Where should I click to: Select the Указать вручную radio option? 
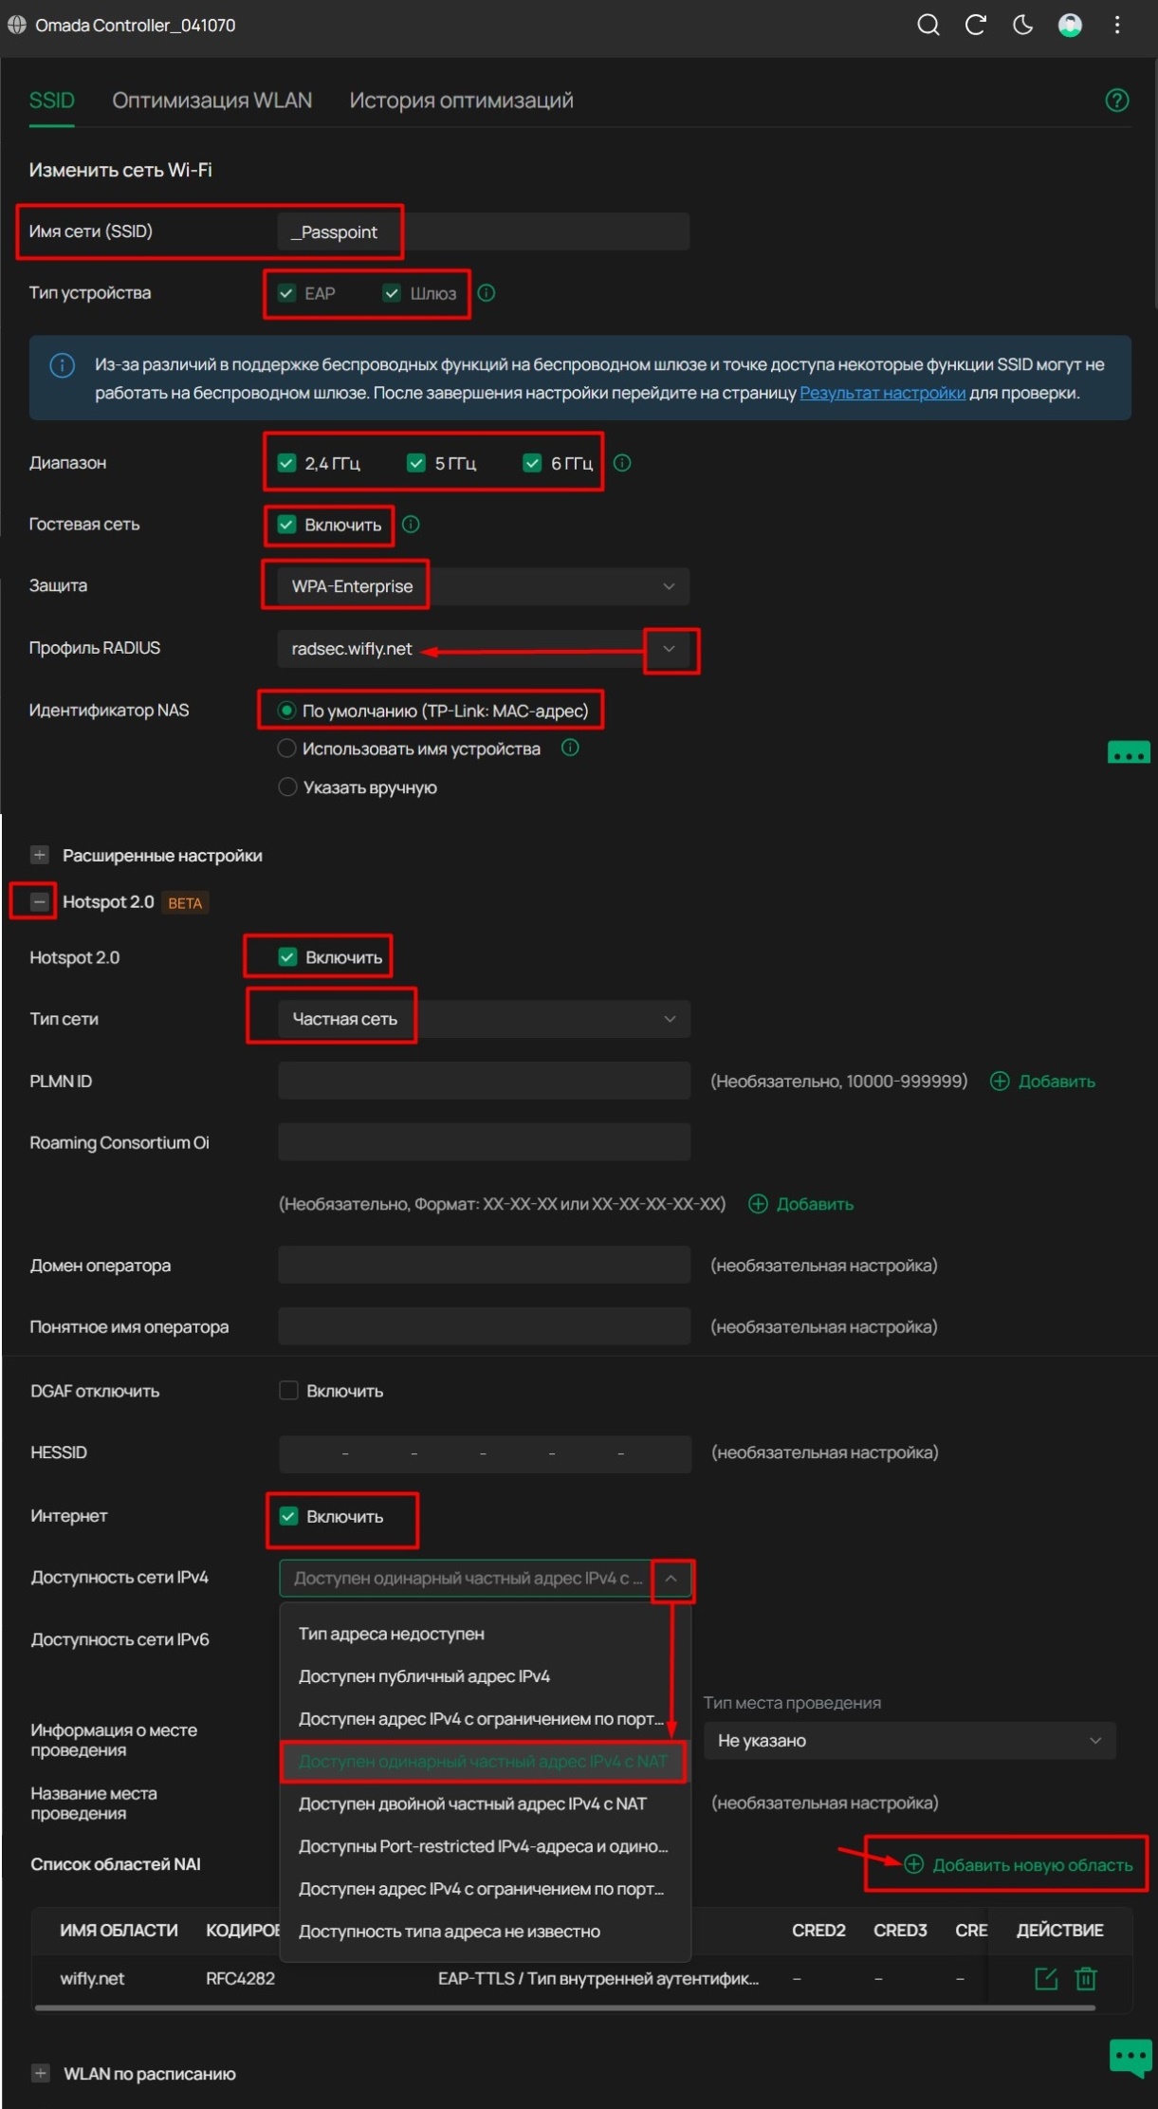coord(287,787)
